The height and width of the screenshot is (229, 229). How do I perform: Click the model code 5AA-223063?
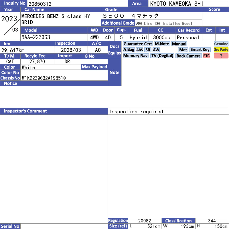[36, 37]
